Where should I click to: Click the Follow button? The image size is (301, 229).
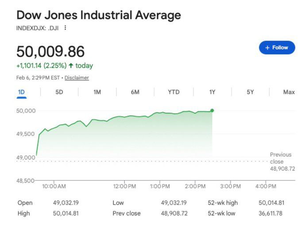[x=277, y=47]
